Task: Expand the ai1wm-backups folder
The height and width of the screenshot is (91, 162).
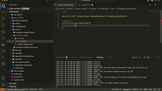Action: [x=11, y=21]
